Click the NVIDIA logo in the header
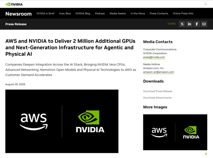 coord(14,4)
